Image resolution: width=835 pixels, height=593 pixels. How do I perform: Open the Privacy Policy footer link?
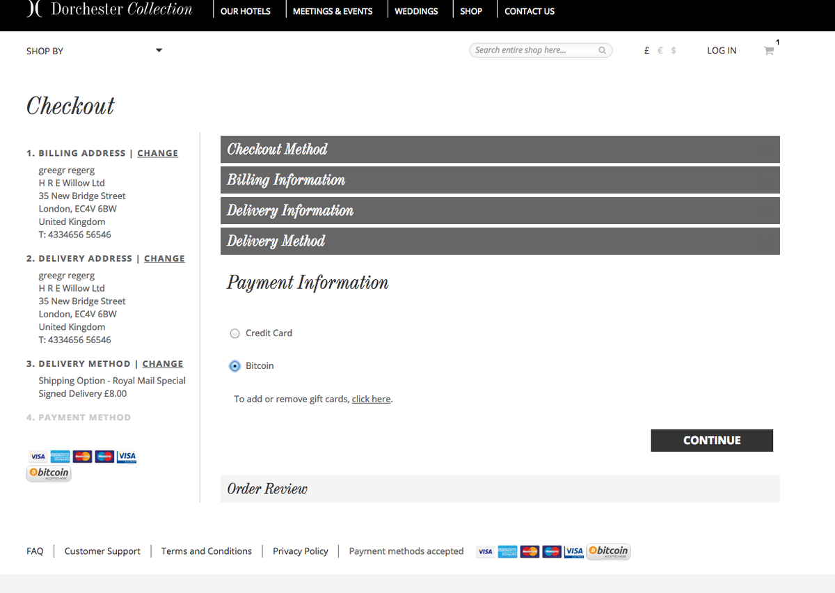[301, 551]
